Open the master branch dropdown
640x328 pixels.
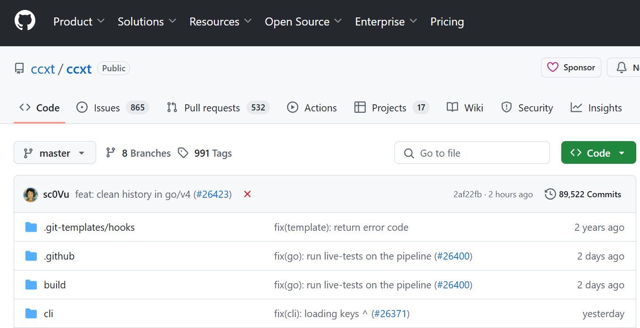[x=55, y=153]
